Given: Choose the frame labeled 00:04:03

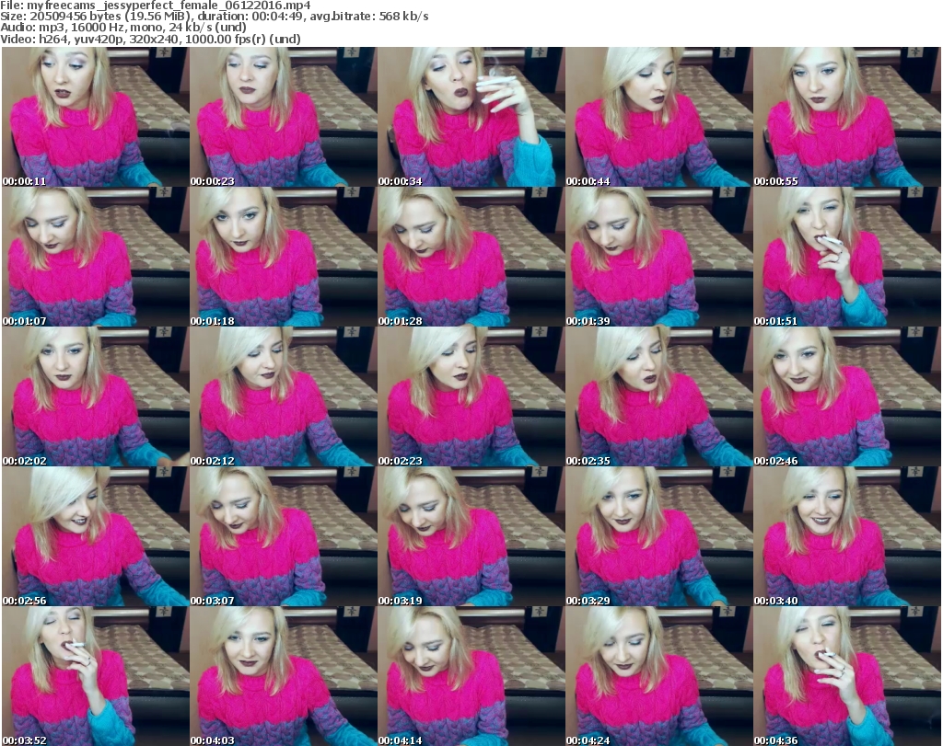Looking at the screenshot, I should click(284, 676).
